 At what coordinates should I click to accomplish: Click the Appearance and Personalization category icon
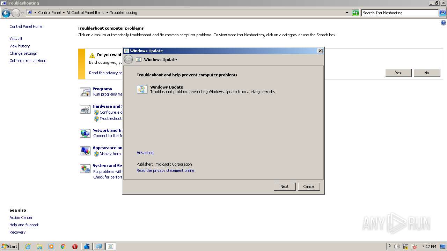[85, 151]
